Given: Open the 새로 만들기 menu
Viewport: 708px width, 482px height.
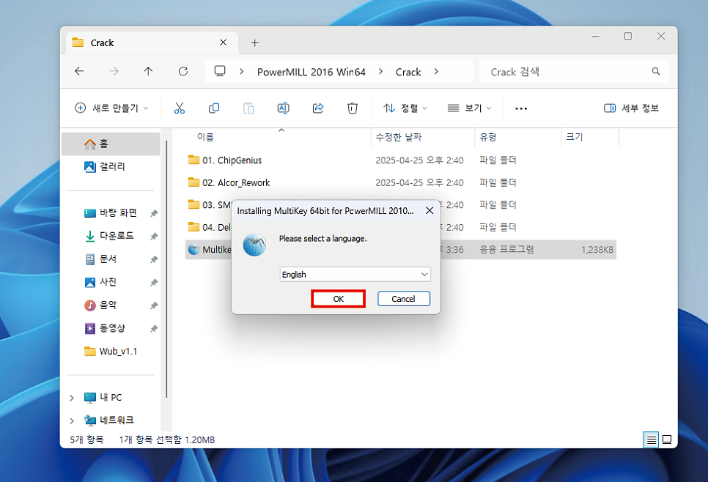Looking at the screenshot, I should coord(111,108).
